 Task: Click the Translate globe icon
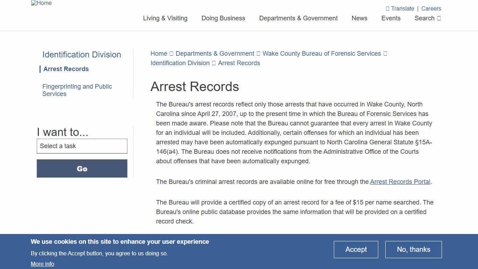388,8
